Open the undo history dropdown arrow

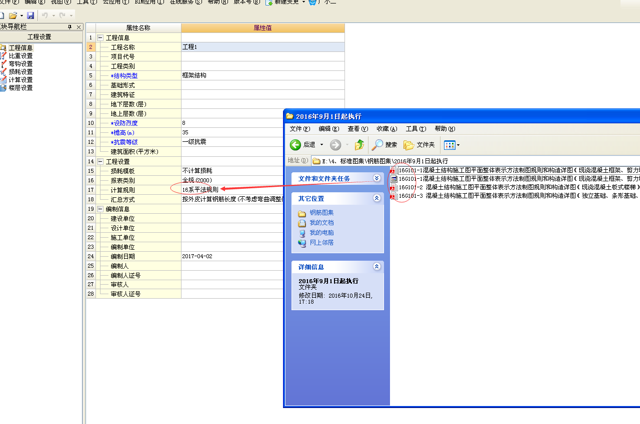coord(53,16)
